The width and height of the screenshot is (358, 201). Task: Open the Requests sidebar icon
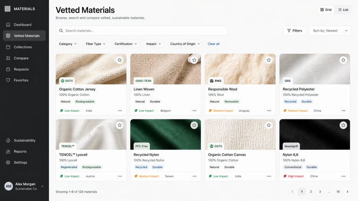(8, 69)
